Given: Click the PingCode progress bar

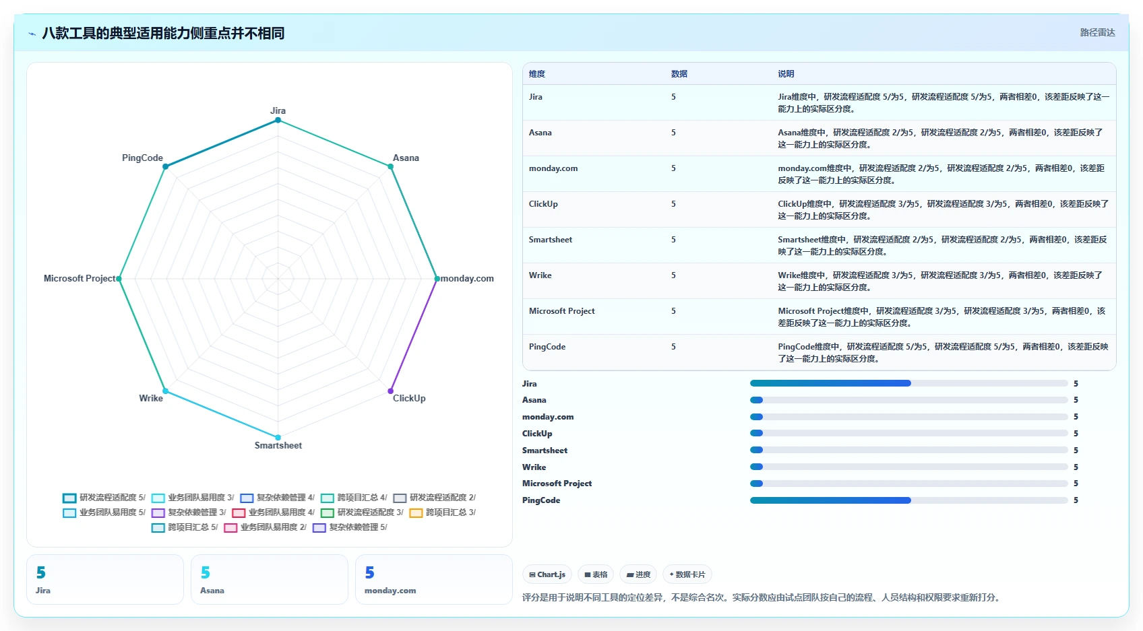Looking at the screenshot, I should point(908,500).
